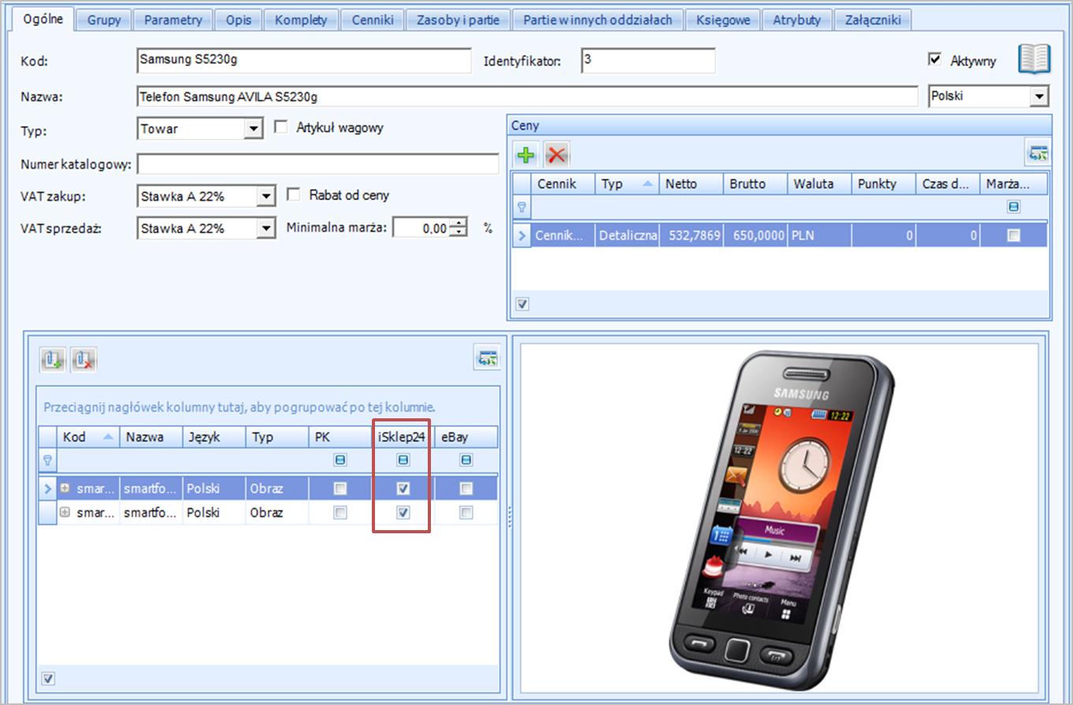
Task: Click the Ceny grid filter row funnel icon
Action: [521, 207]
